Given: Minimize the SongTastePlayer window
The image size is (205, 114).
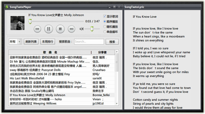Looking at the screenshot, I should point(110,7).
